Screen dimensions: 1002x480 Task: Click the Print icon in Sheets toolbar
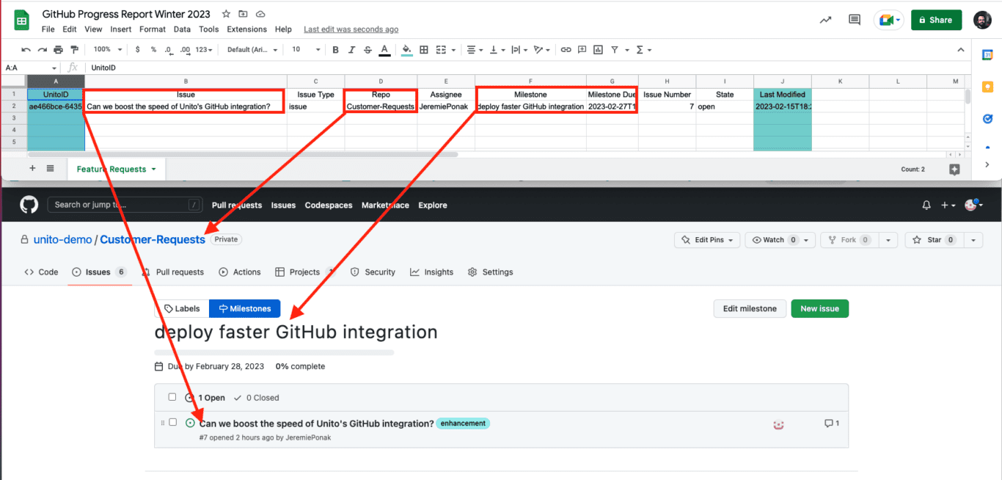59,50
